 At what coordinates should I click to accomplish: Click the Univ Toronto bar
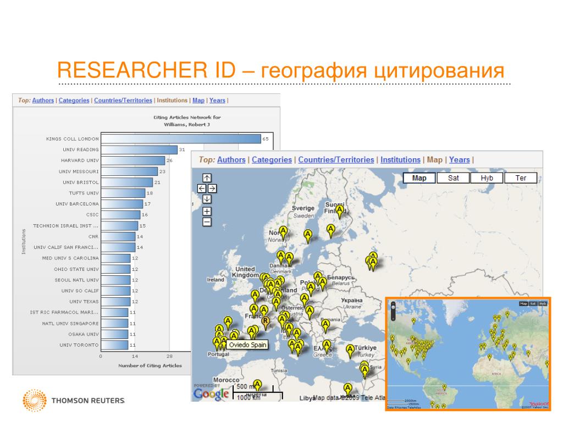coord(114,345)
